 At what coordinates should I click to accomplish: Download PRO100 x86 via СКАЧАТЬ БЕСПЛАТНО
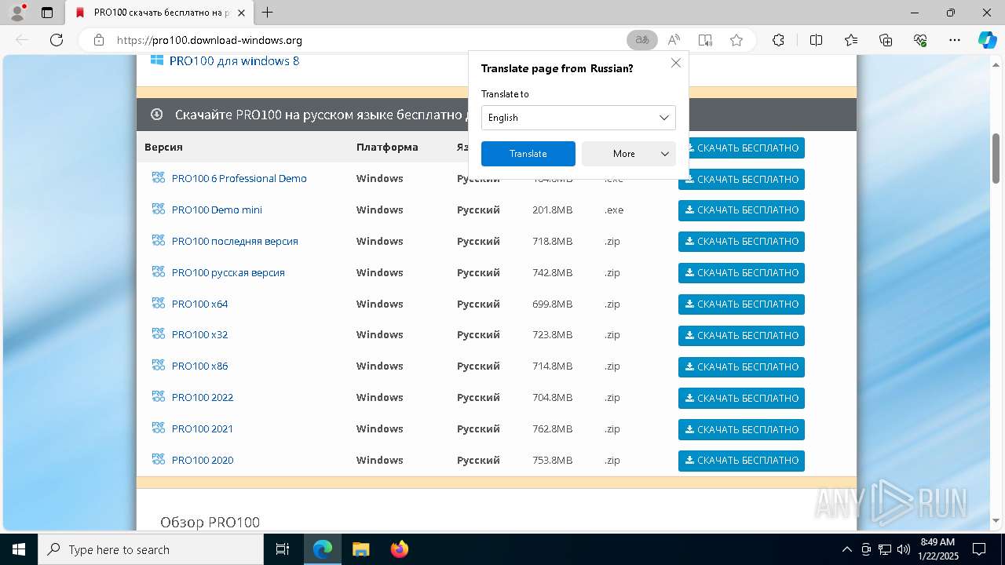click(x=741, y=367)
